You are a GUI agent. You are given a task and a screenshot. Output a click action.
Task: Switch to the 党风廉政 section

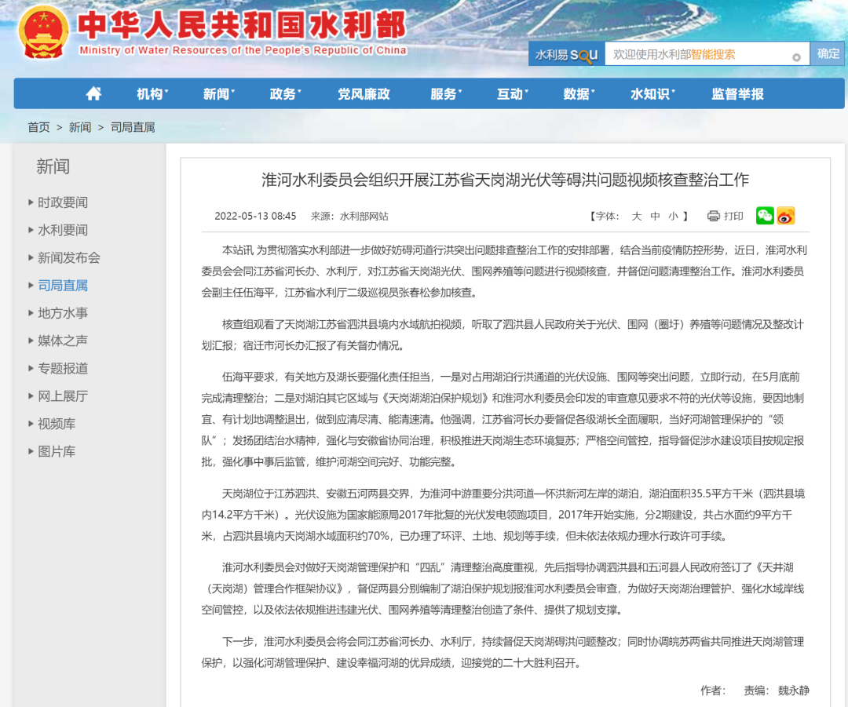point(362,93)
